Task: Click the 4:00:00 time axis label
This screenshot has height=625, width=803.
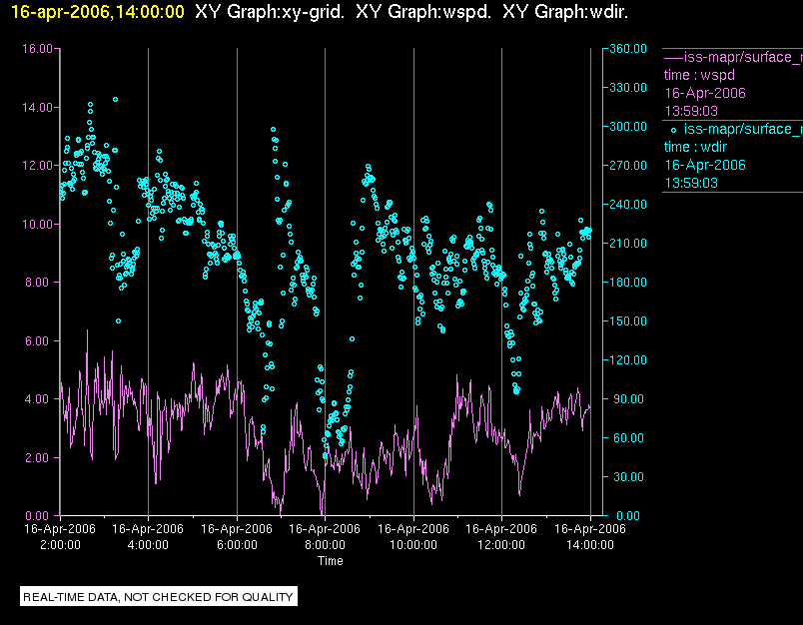Action: coord(148,545)
